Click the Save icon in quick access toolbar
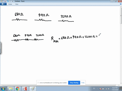122x91 pixels. click(x=5, y=1)
